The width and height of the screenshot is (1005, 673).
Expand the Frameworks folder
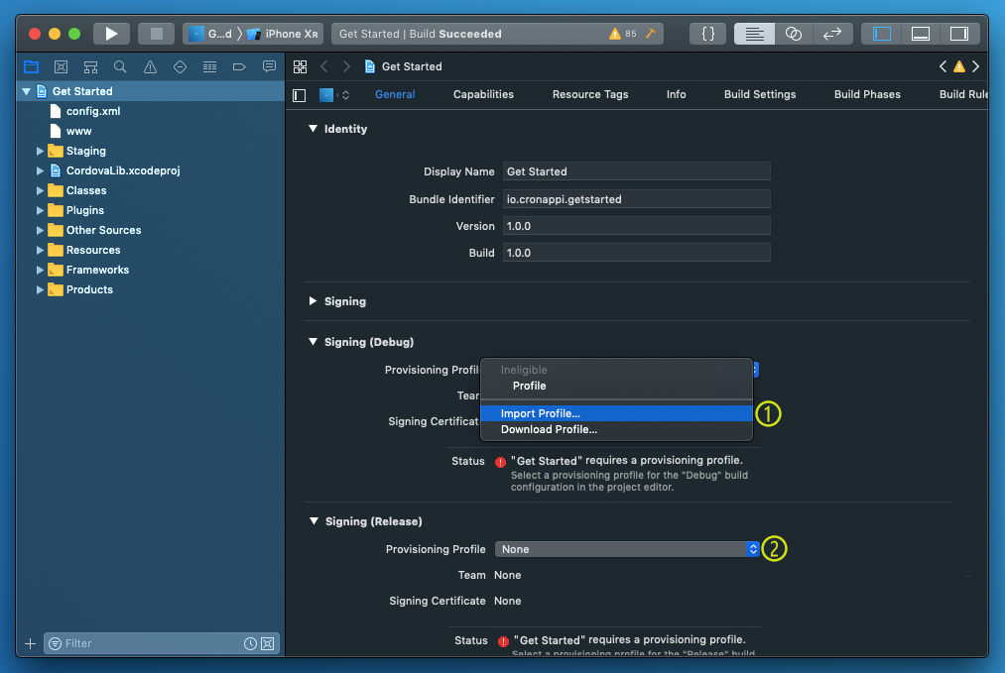[x=40, y=271]
